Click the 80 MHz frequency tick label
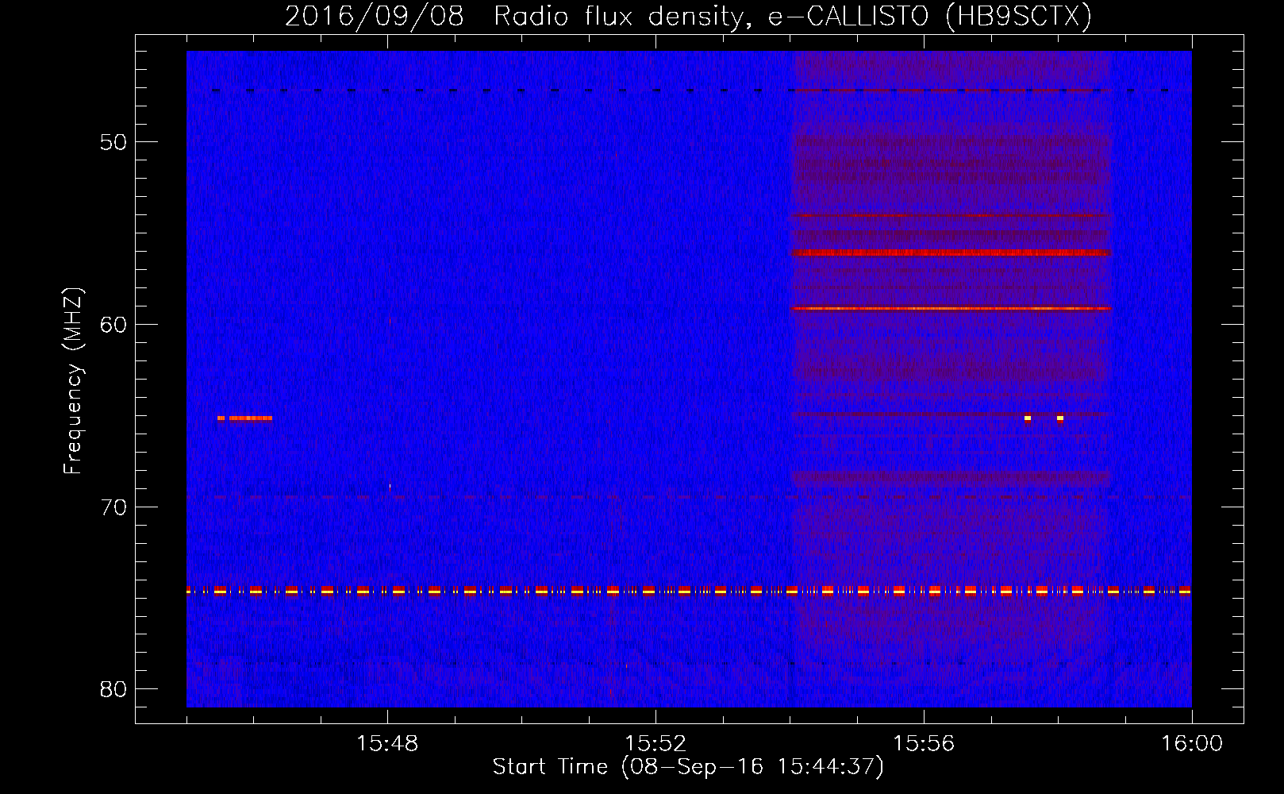Image resolution: width=1284 pixels, height=794 pixels. 113,688
